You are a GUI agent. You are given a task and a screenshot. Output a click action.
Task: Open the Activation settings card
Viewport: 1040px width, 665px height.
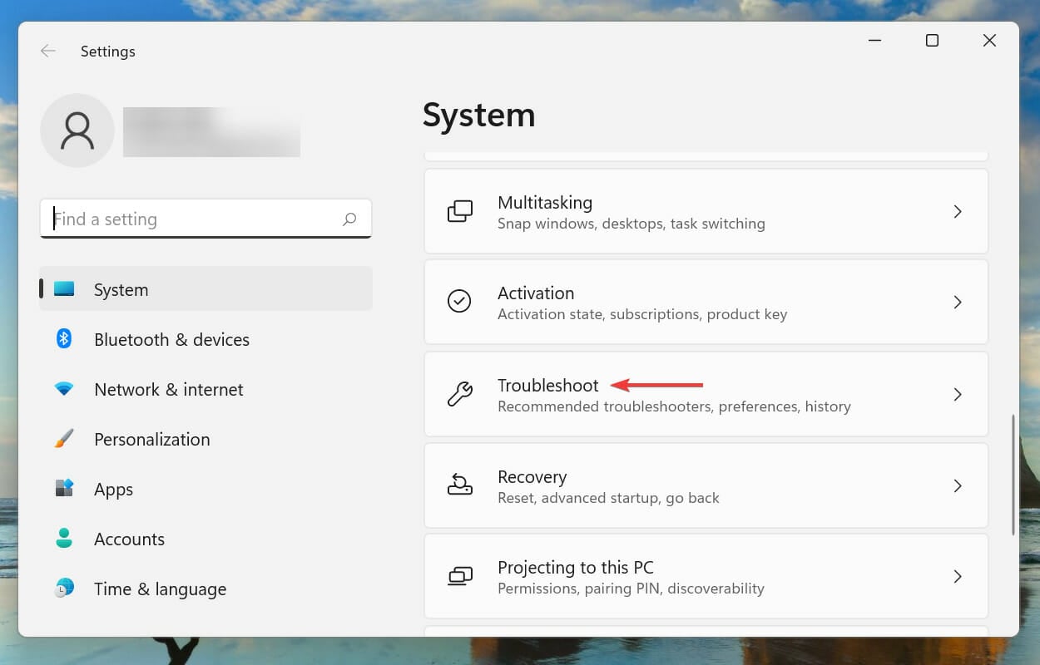click(x=706, y=302)
